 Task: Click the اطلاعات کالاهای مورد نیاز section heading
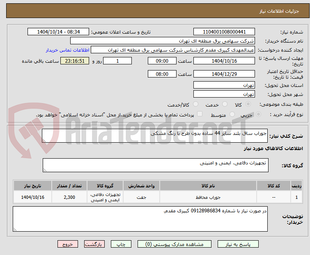tap(273, 148)
